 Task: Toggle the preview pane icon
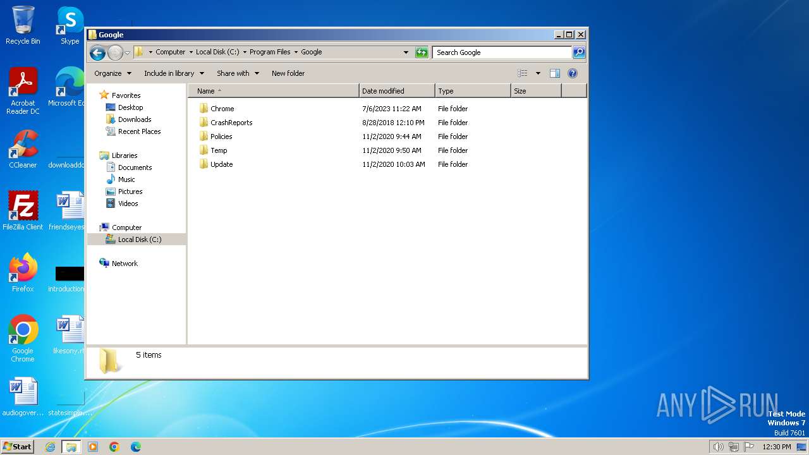point(555,73)
